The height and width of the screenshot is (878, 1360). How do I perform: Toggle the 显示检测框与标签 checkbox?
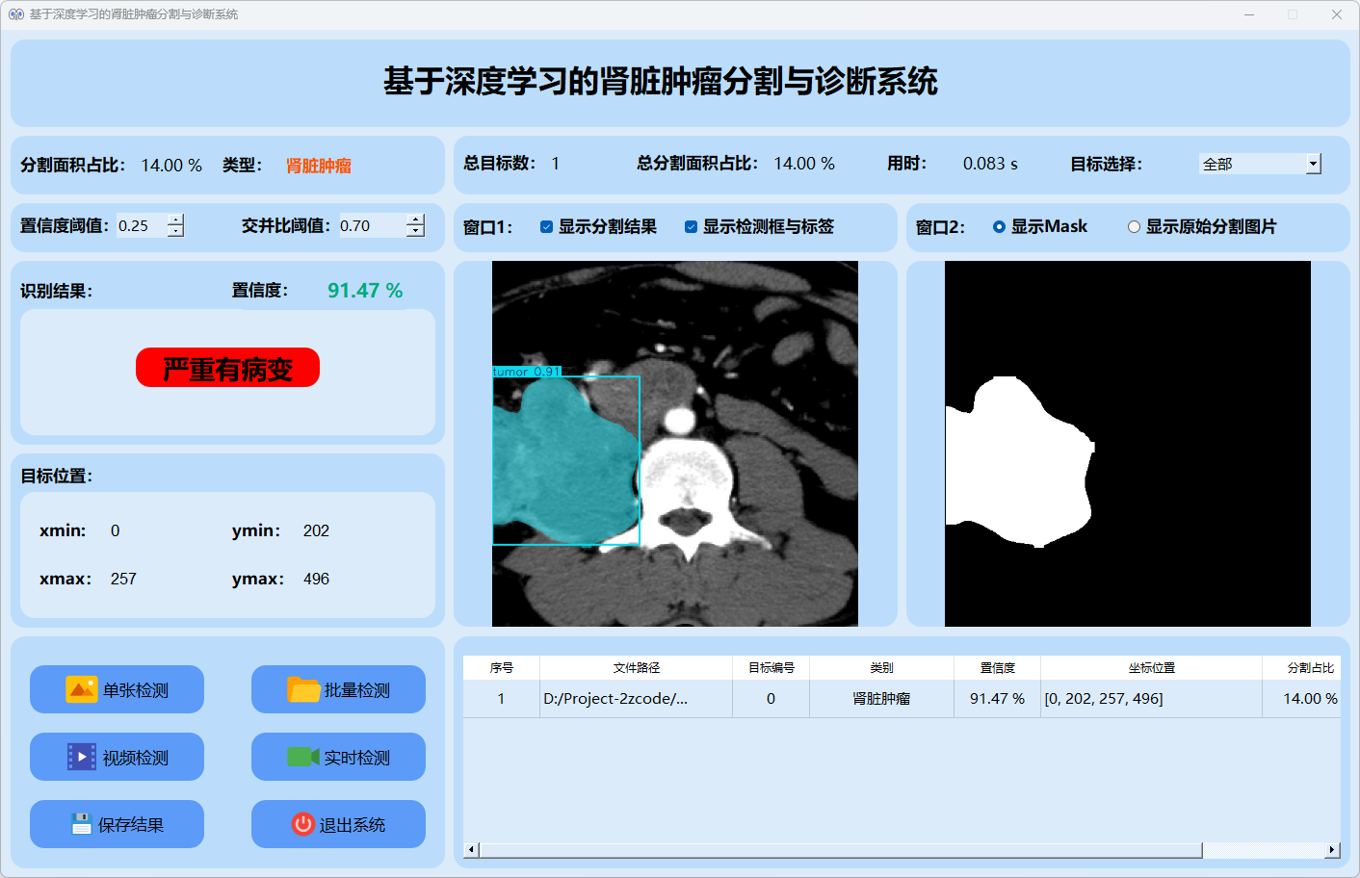[x=691, y=227]
